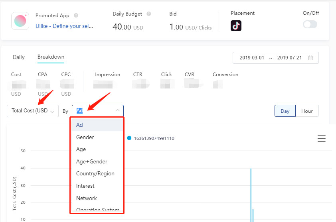Image resolution: width=336 pixels, height=222 pixels.
Task: Switch chart granularity to Hour
Action: pyautogui.click(x=307, y=111)
